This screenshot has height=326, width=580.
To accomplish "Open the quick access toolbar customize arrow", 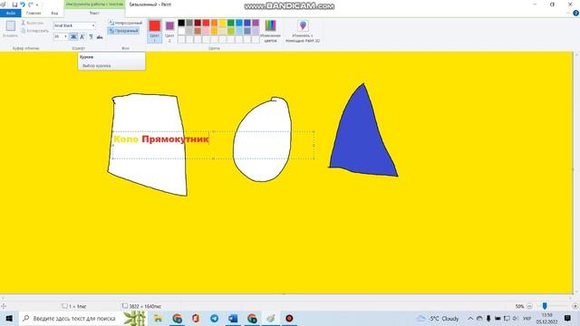I will click(37, 5).
